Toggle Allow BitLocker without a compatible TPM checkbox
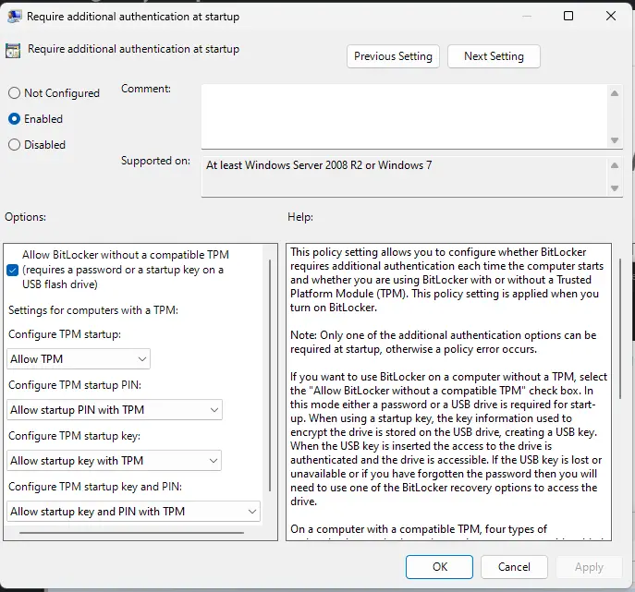Viewport: 635px width, 592px height. click(x=13, y=270)
